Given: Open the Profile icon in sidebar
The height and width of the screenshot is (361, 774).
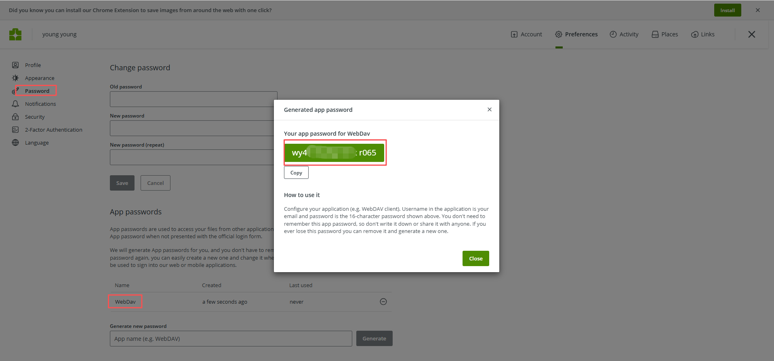Looking at the screenshot, I should pos(15,65).
